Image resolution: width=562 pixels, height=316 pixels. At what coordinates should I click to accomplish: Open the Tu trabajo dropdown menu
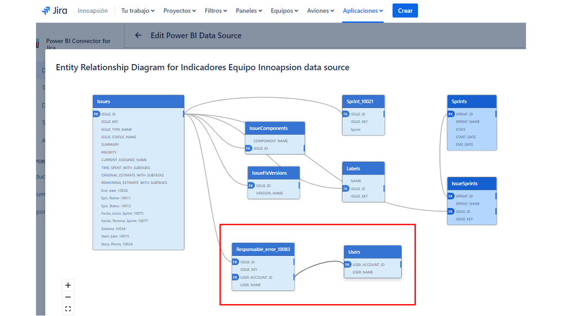(138, 11)
